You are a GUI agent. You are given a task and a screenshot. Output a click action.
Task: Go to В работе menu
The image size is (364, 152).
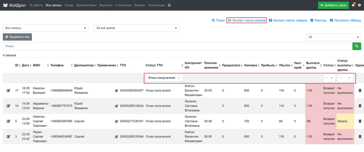36,5
